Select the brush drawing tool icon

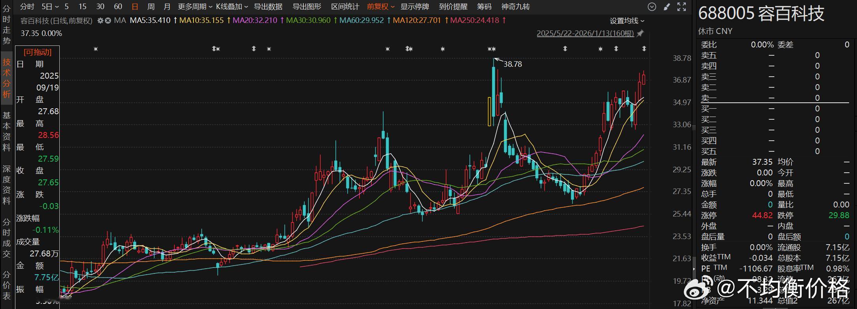pyautogui.click(x=667, y=7)
